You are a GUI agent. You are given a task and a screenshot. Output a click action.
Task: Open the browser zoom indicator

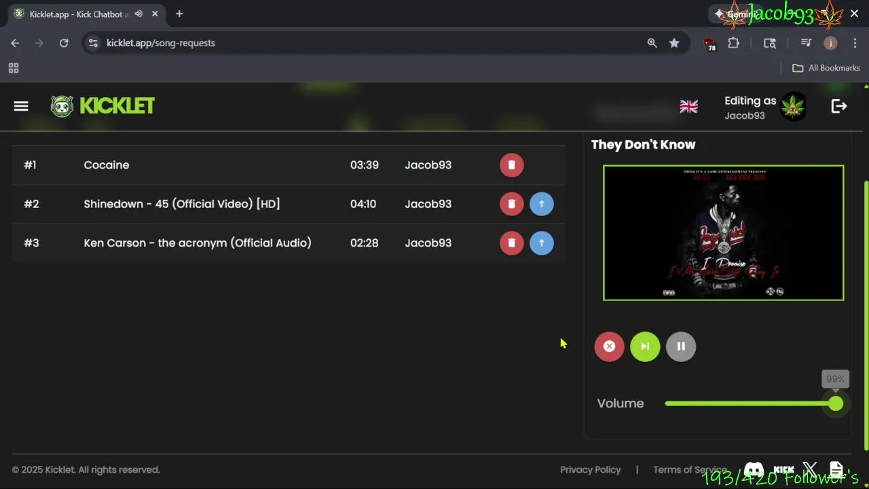tap(652, 43)
